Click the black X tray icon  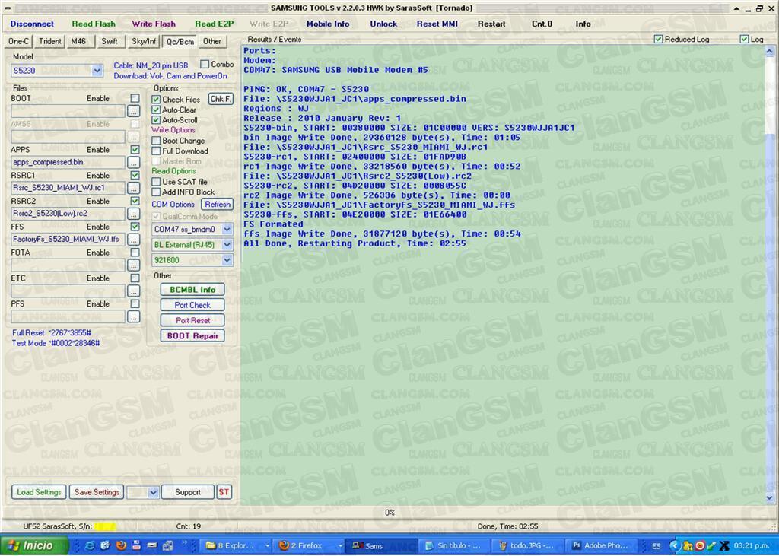724,545
